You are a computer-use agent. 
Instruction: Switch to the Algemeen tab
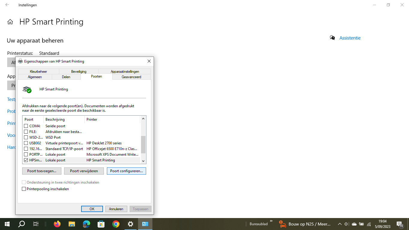[35, 77]
